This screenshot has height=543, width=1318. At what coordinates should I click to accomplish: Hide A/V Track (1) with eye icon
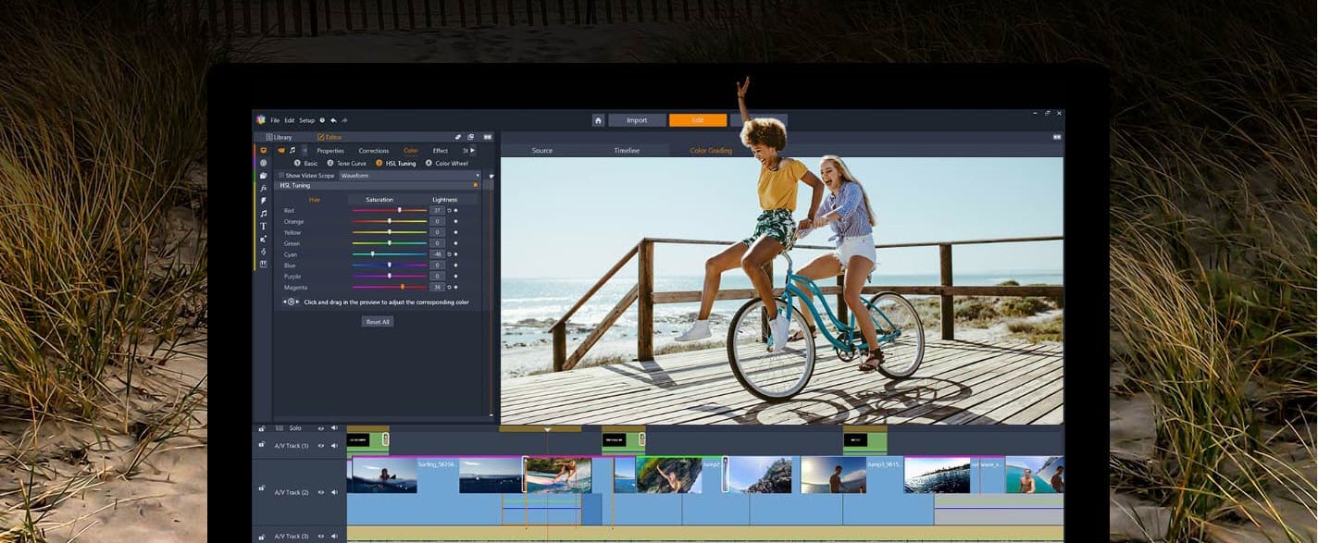(x=321, y=446)
